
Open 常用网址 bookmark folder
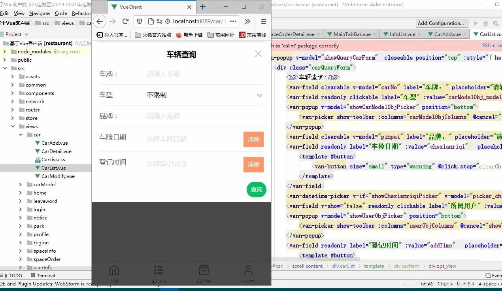(x=221, y=35)
